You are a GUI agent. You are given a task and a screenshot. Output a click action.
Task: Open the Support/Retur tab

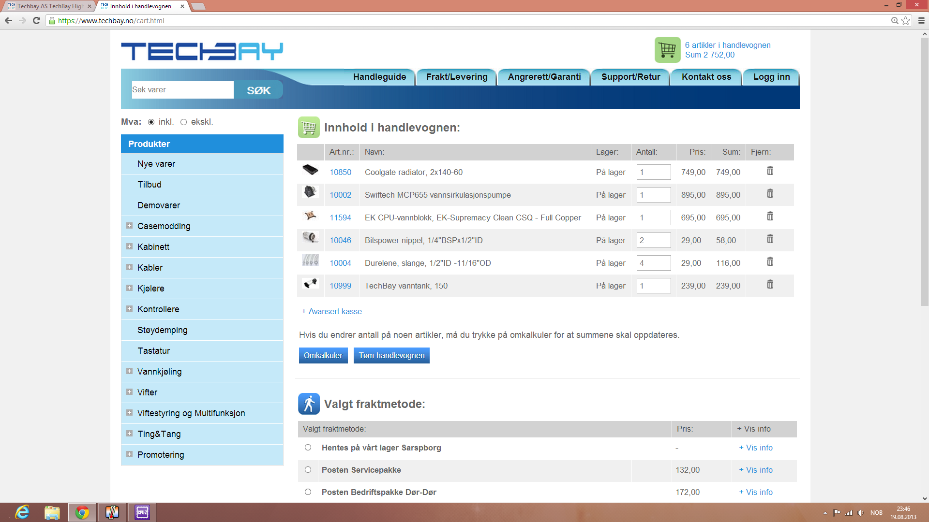(630, 77)
